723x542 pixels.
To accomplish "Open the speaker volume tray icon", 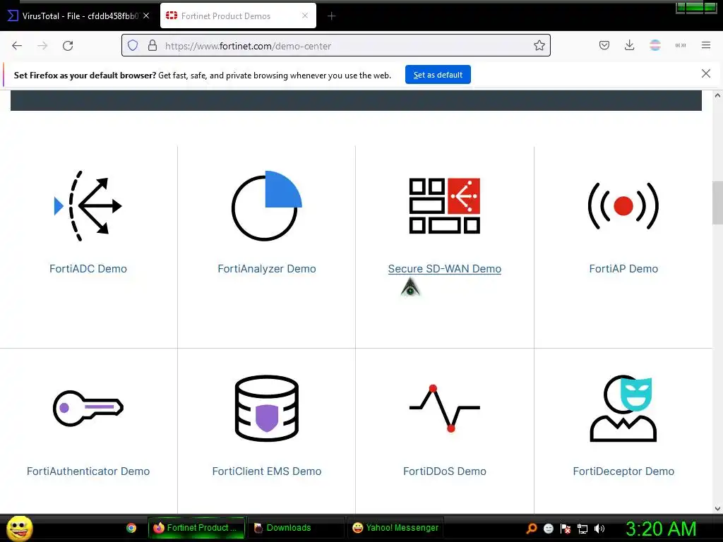I will (599, 528).
